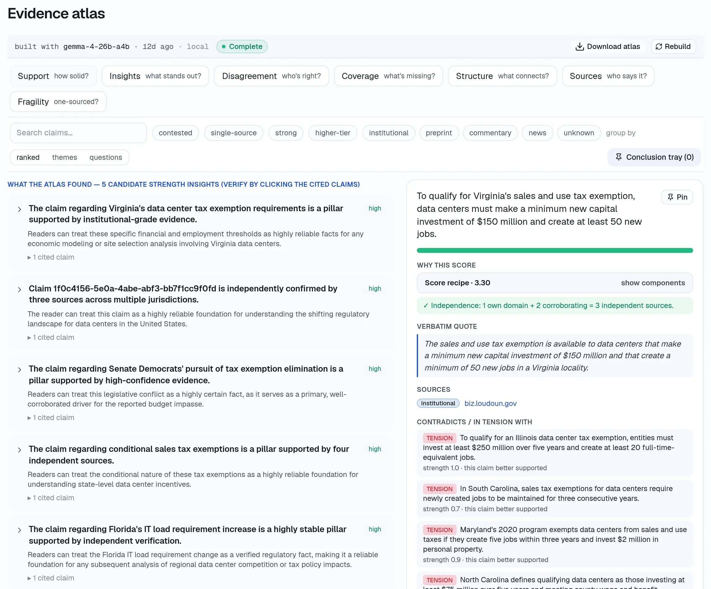The height and width of the screenshot is (589, 711).
Task: Open the Structure what connects tab
Action: pyautogui.click(x=502, y=76)
